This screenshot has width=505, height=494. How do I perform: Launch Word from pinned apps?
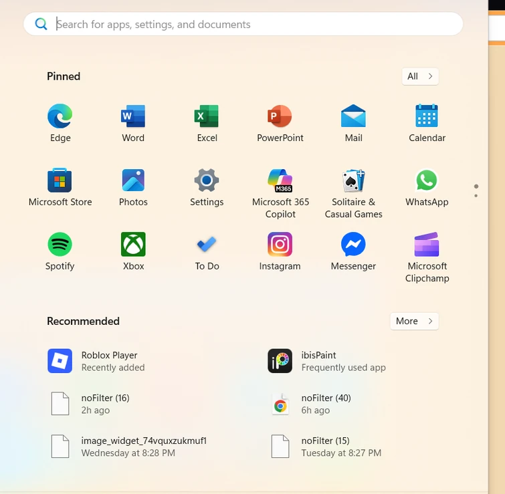point(133,123)
